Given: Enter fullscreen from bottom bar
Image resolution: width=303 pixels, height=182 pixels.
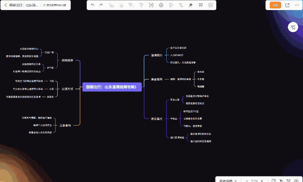Looking at the screenshot, I should click(x=289, y=181).
